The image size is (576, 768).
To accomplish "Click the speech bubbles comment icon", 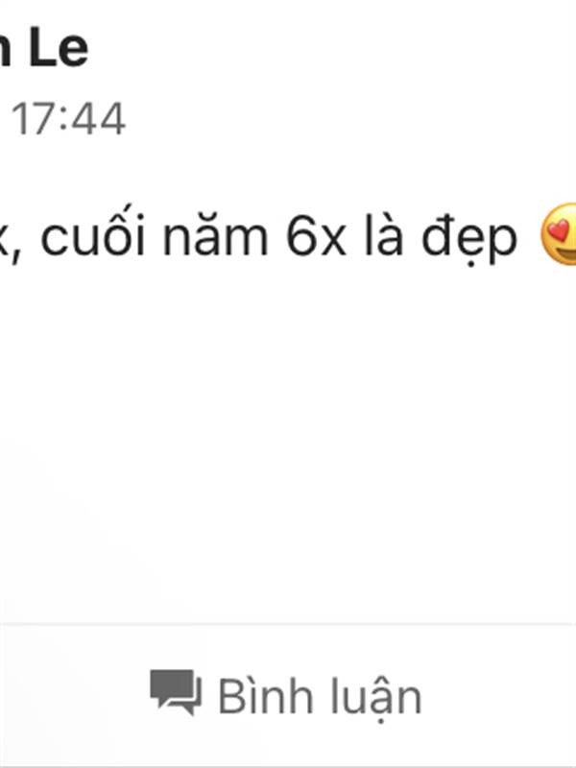I will [176, 692].
